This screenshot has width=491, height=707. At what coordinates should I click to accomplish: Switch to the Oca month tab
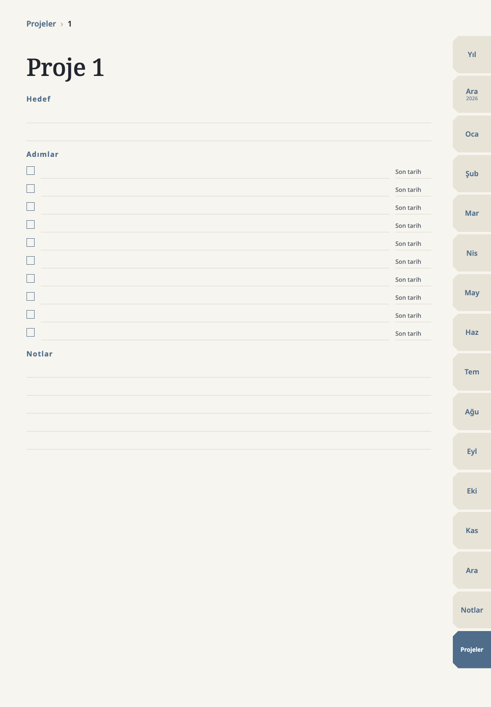click(x=472, y=134)
